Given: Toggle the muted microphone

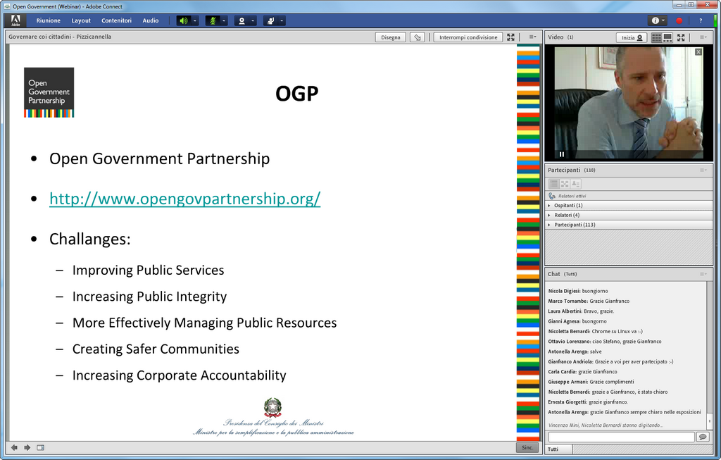Looking at the screenshot, I should tap(213, 20).
